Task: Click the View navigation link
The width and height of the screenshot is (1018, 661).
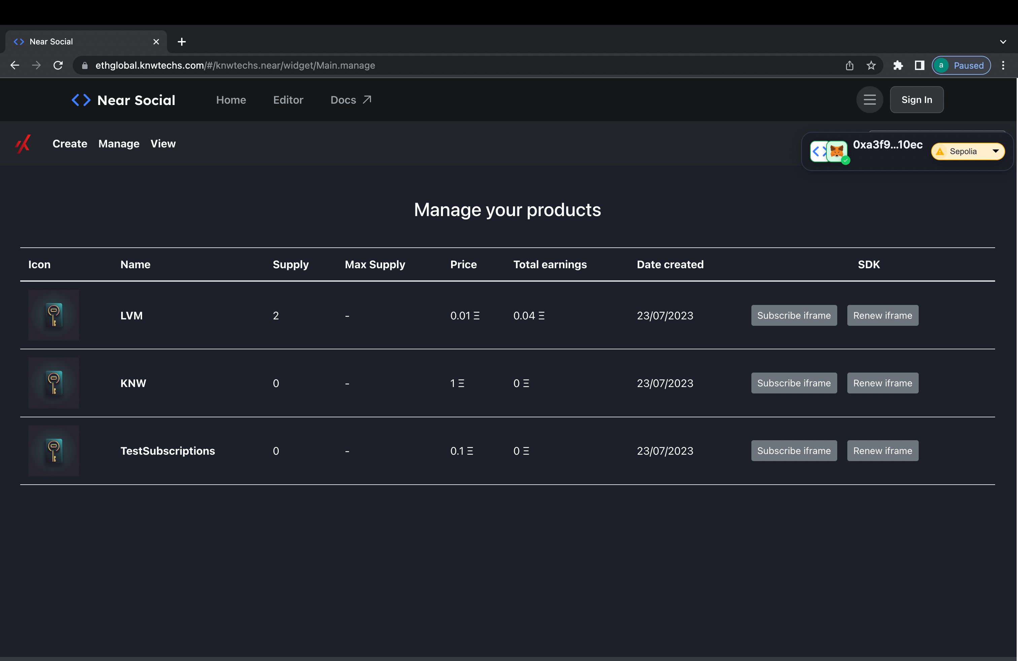Action: [163, 143]
